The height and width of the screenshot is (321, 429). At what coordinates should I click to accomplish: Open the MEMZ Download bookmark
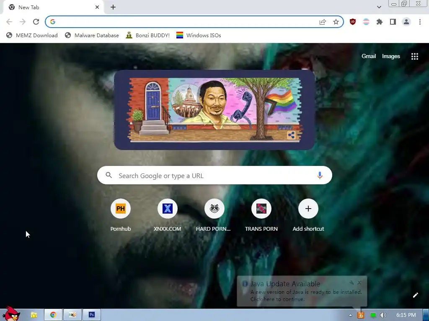click(x=32, y=35)
